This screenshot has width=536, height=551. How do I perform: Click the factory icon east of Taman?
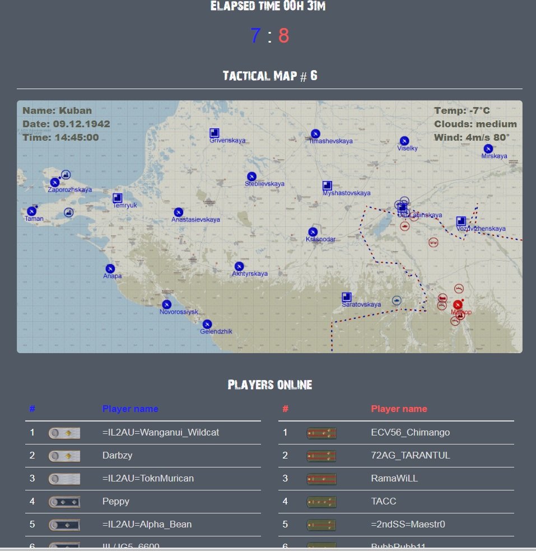point(69,212)
